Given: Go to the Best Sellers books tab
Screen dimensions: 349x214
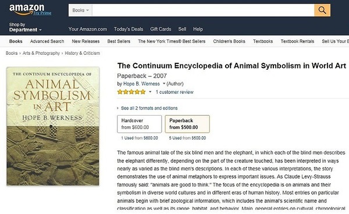Looking at the screenshot, I should [x=119, y=41].
